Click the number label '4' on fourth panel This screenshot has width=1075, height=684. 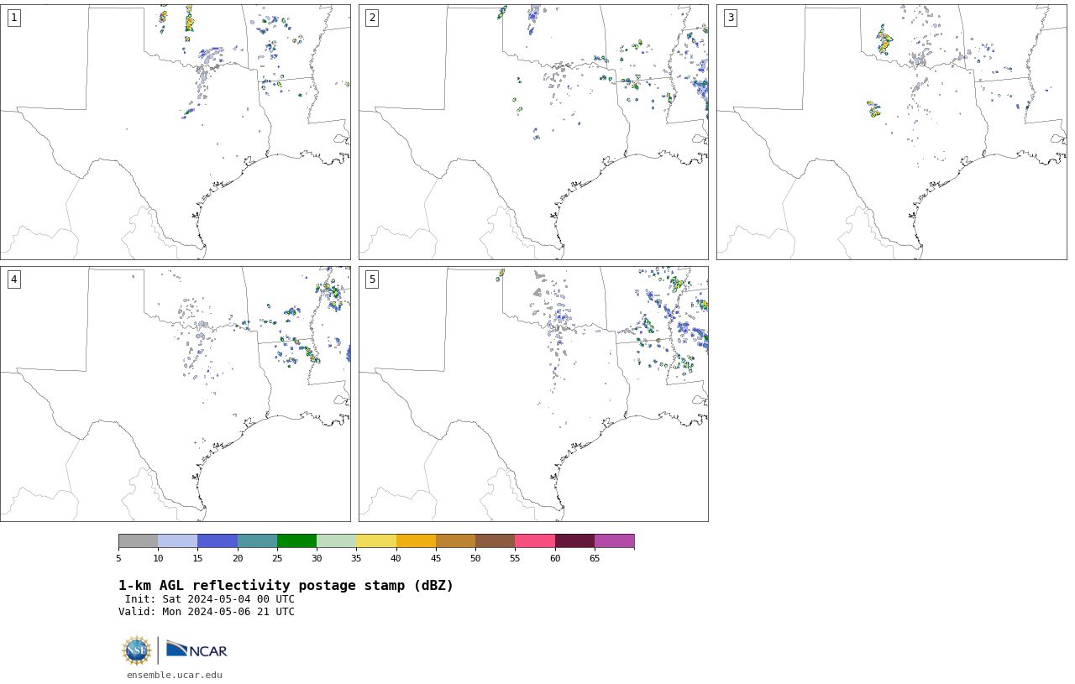pos(13,279)
